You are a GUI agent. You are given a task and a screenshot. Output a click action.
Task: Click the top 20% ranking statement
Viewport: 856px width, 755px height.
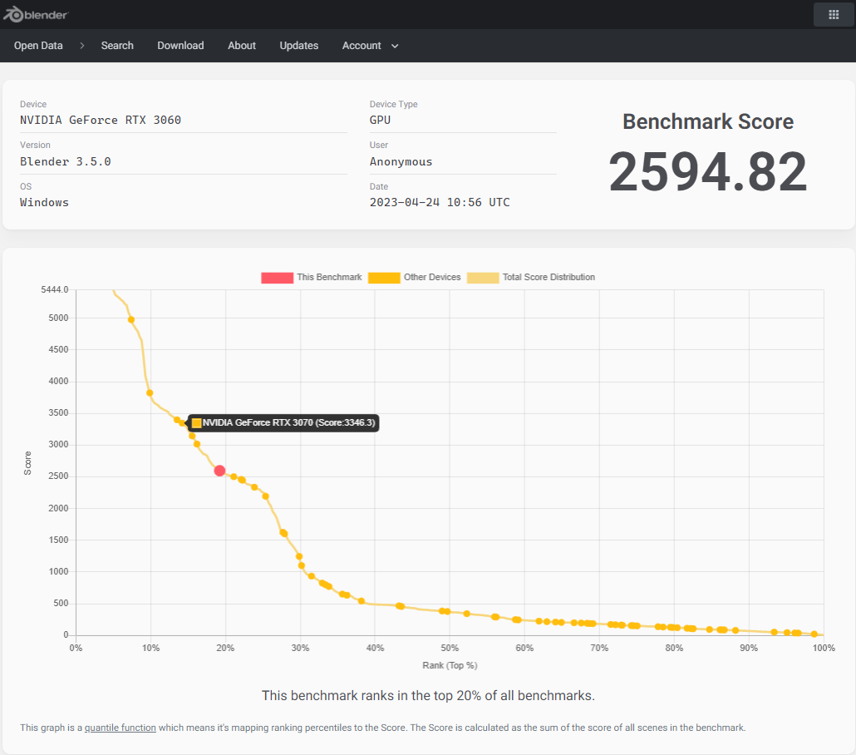428,695
